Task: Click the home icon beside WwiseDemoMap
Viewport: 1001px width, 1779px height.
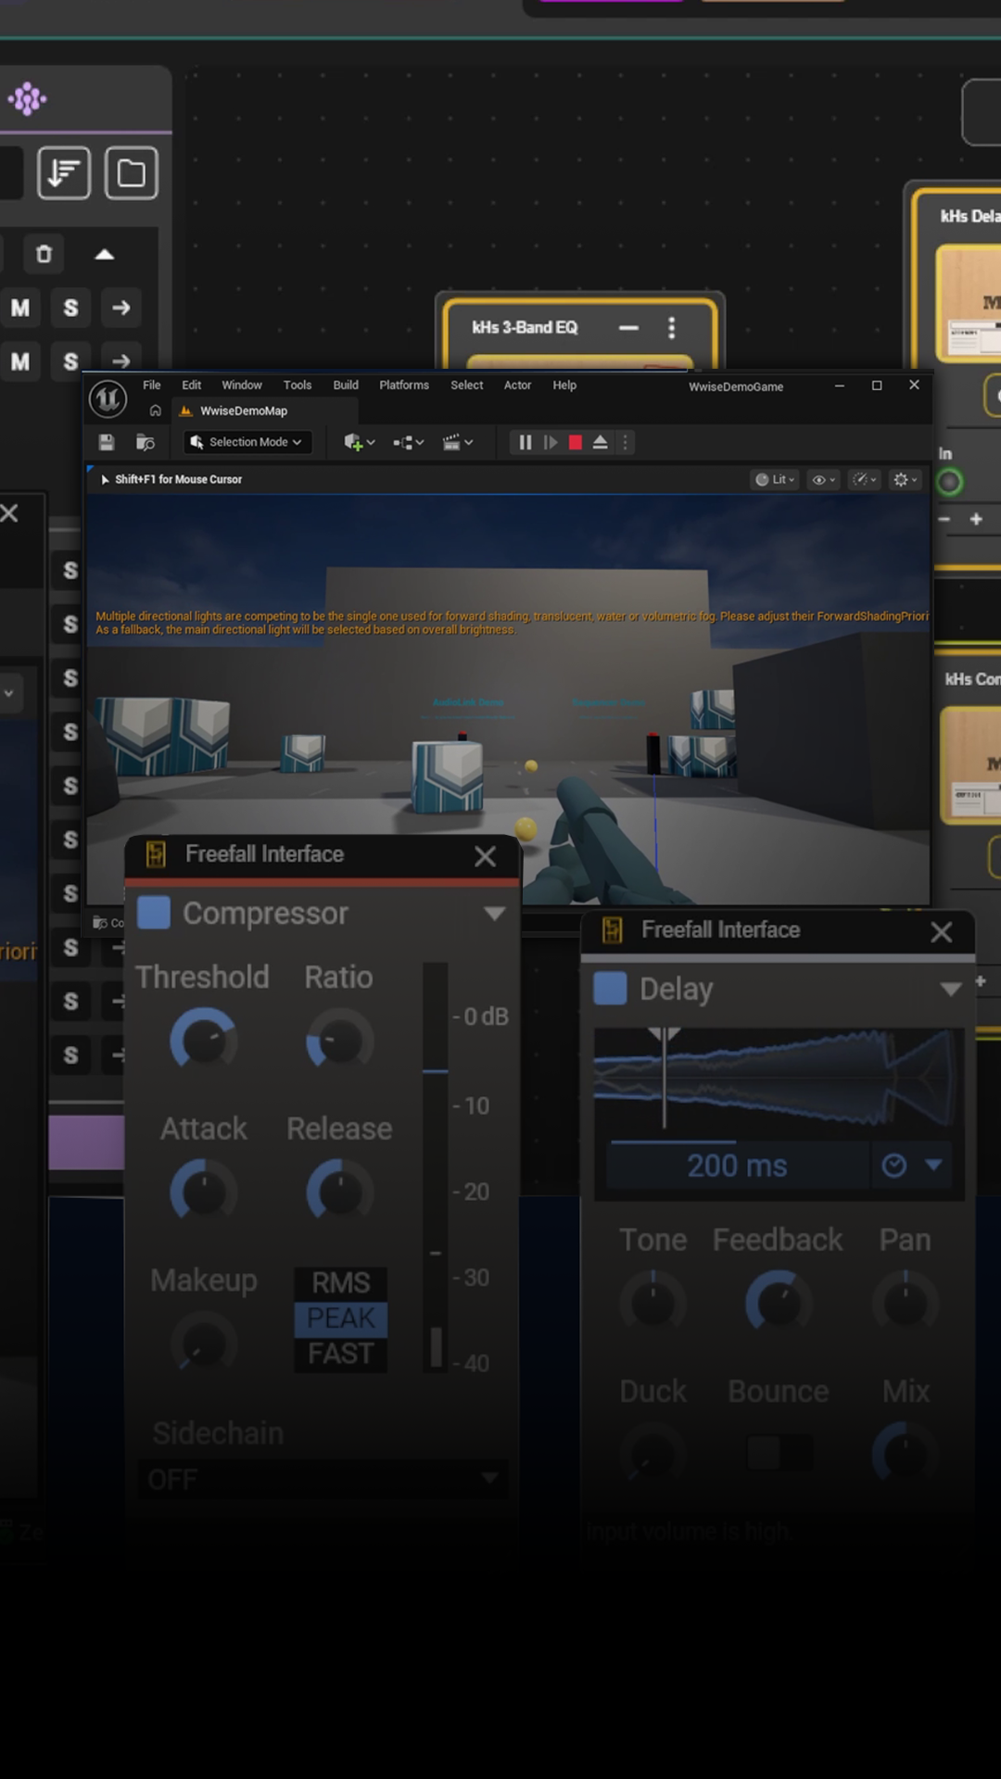Action: (x=156, y=411)
